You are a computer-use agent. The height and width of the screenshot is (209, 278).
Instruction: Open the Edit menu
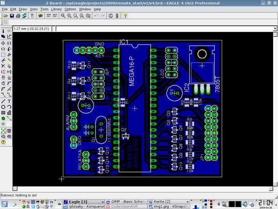pos(13,9)
